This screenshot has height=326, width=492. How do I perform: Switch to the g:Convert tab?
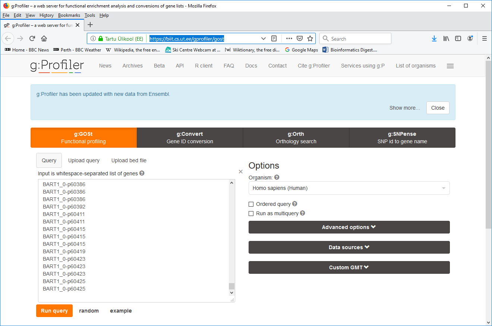tap(190, 138)
